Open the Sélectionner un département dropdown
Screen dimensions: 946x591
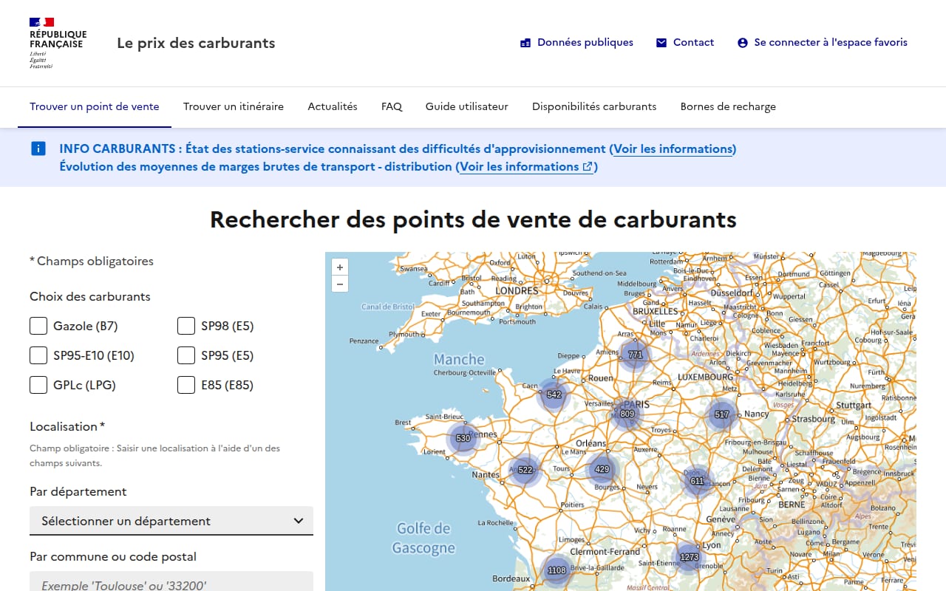click(171, 521)
